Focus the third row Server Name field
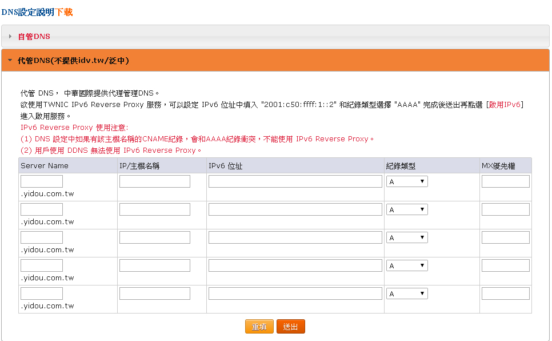The image size is (552, 341). (x=42, y=237)
